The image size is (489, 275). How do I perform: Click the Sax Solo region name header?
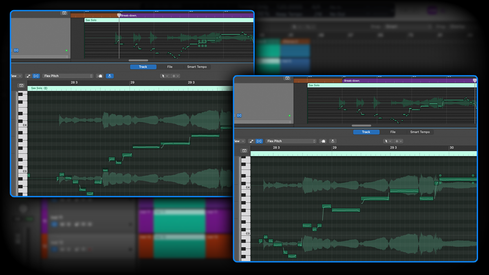click(314, 85)
